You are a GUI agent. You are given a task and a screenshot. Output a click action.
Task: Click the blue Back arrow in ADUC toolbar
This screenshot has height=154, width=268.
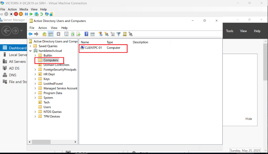click(x=30, y=34)
